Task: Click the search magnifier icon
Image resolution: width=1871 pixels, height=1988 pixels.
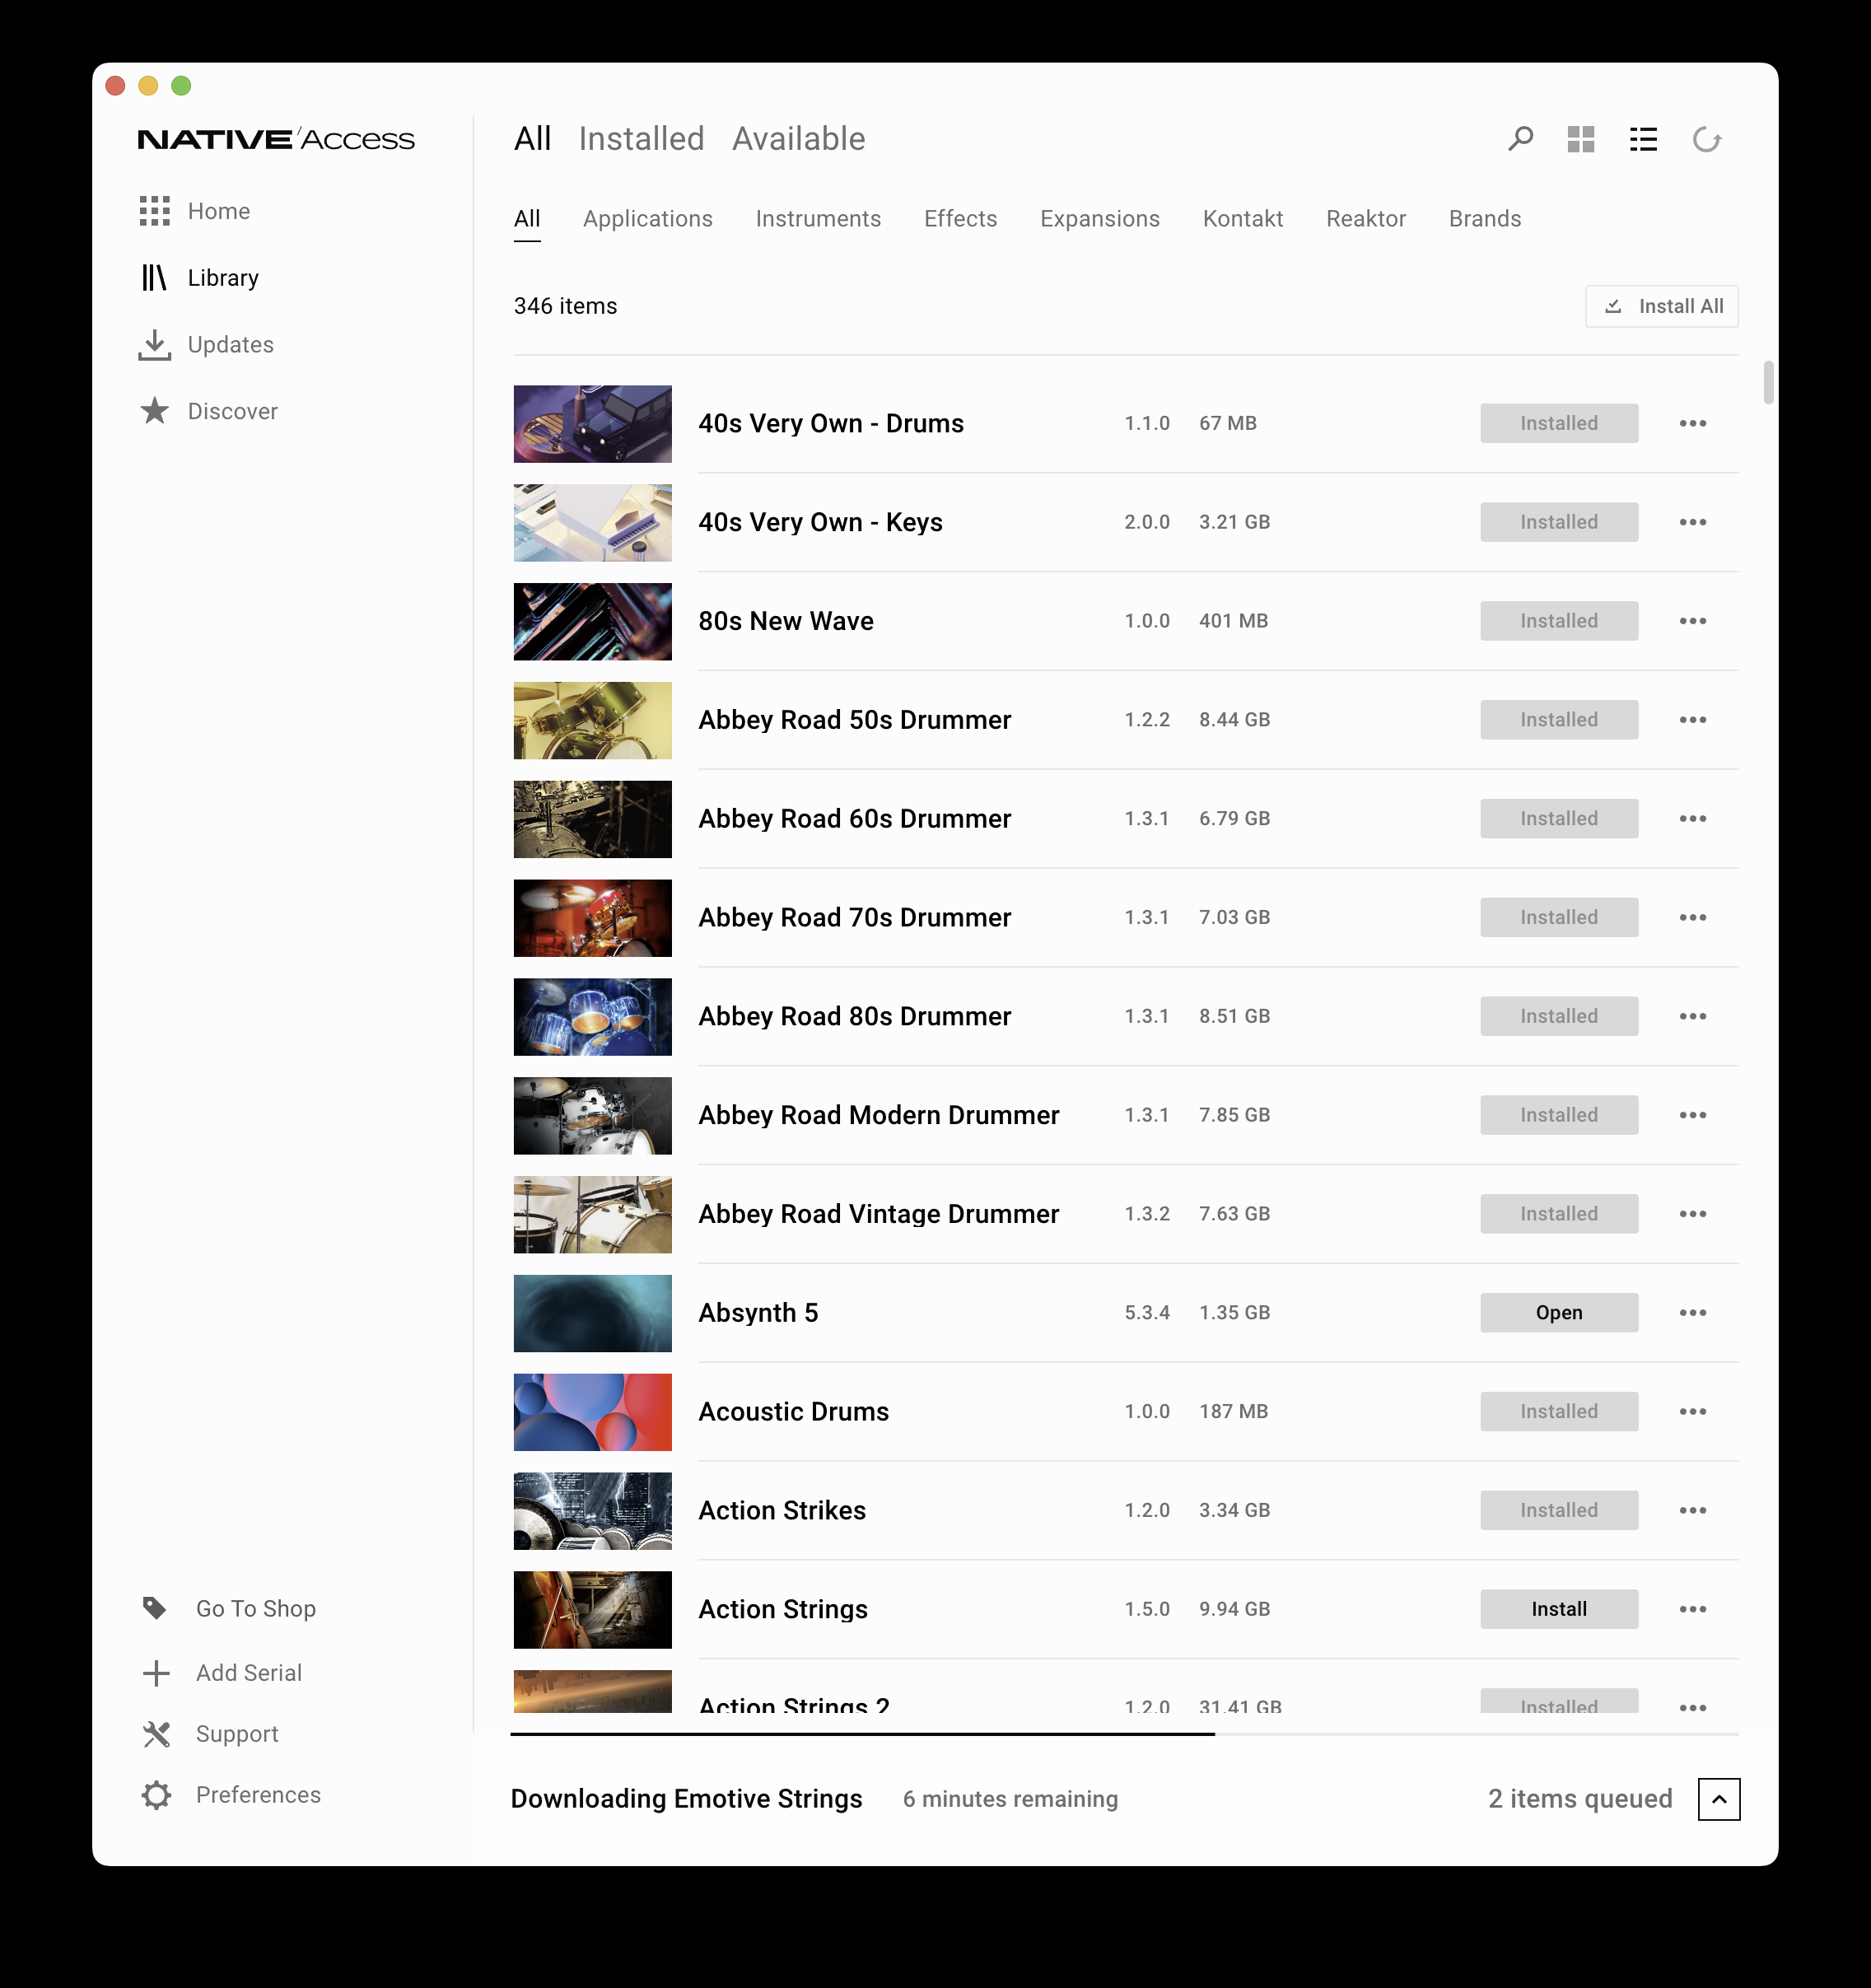Action: (x=1520, y=138)
